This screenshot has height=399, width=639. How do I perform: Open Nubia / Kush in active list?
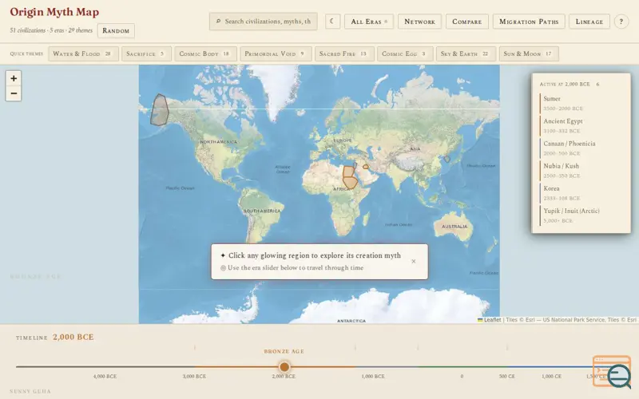[x=581, y=170]
